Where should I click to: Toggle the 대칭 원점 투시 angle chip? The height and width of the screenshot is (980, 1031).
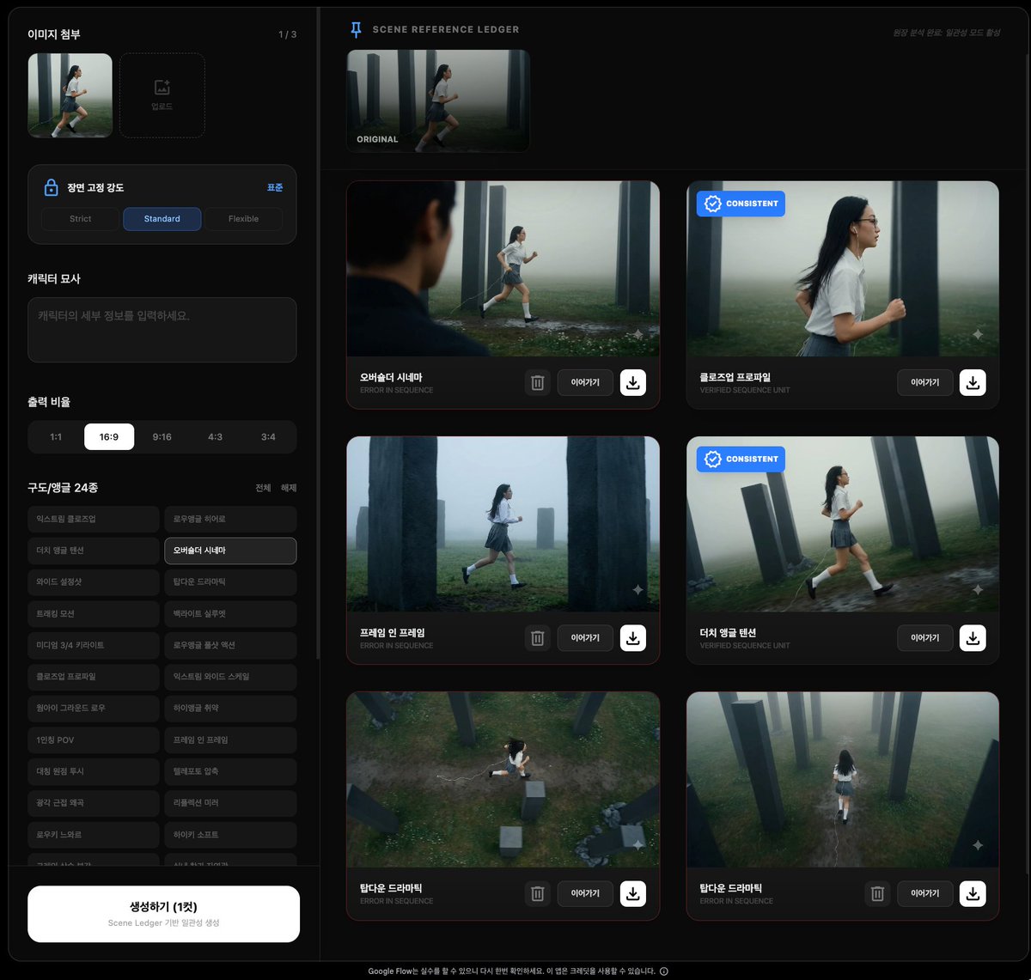(93, 771)
